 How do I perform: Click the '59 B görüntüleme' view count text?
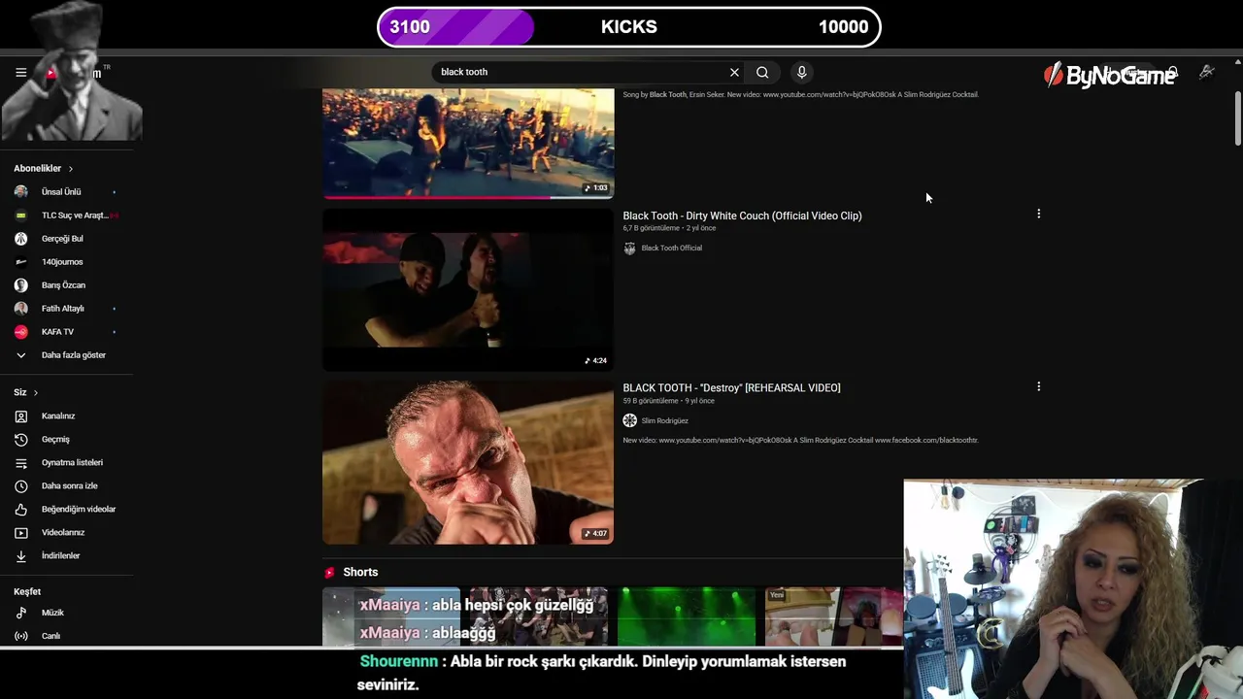(x=651, y=401)
